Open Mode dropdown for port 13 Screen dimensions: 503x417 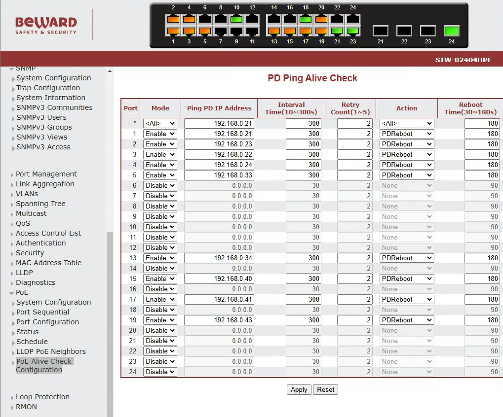(x=160, y=258)
